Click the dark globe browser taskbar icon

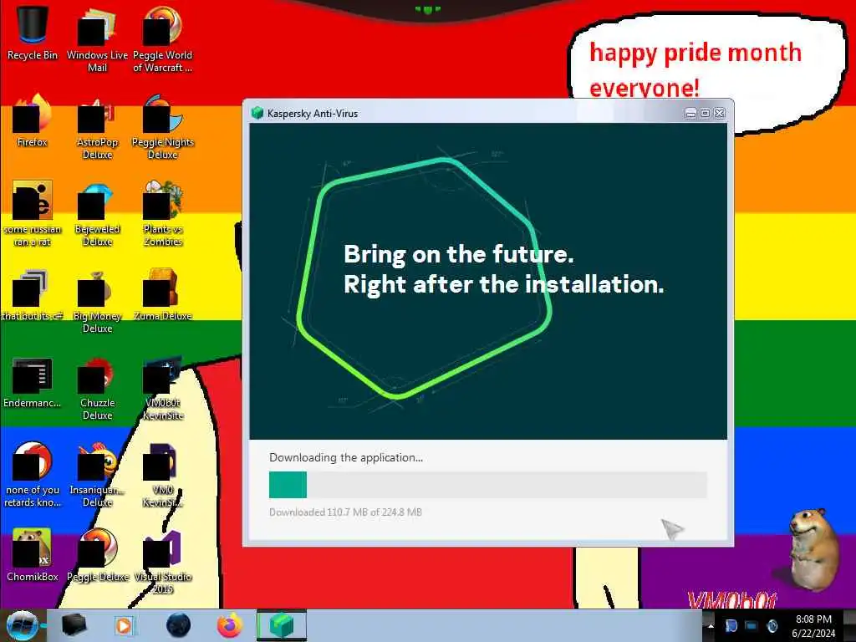coord(178,625)
